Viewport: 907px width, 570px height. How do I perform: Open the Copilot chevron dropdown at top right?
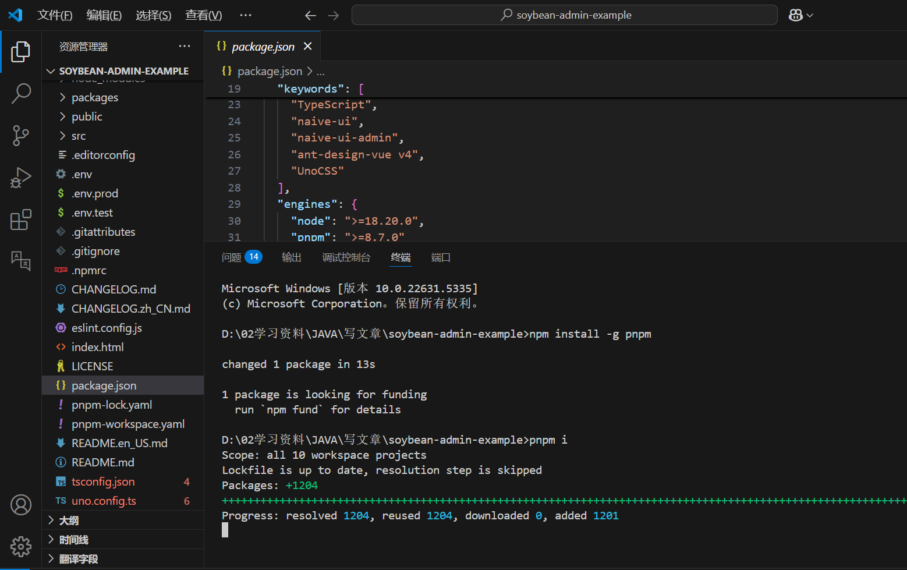[x=809, y=15]
